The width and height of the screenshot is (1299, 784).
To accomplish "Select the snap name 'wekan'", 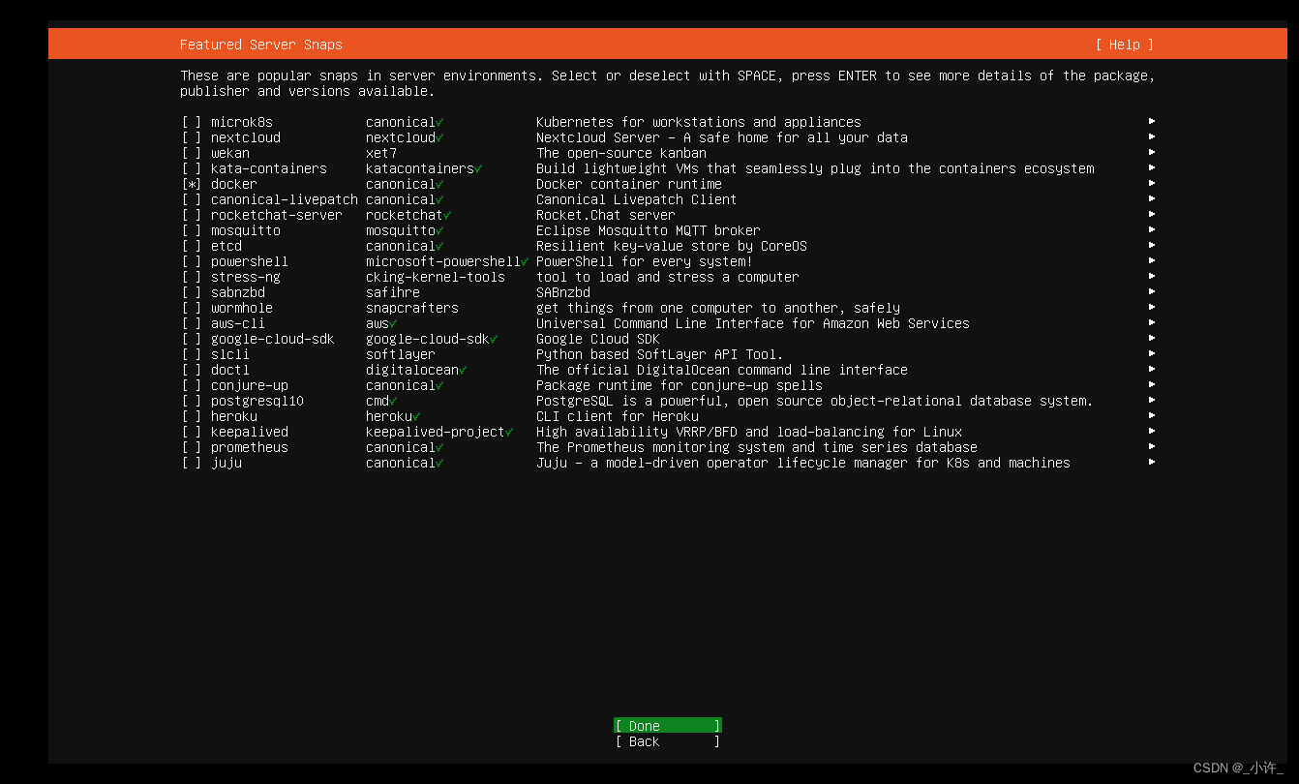I will click(x=230, y=153).
